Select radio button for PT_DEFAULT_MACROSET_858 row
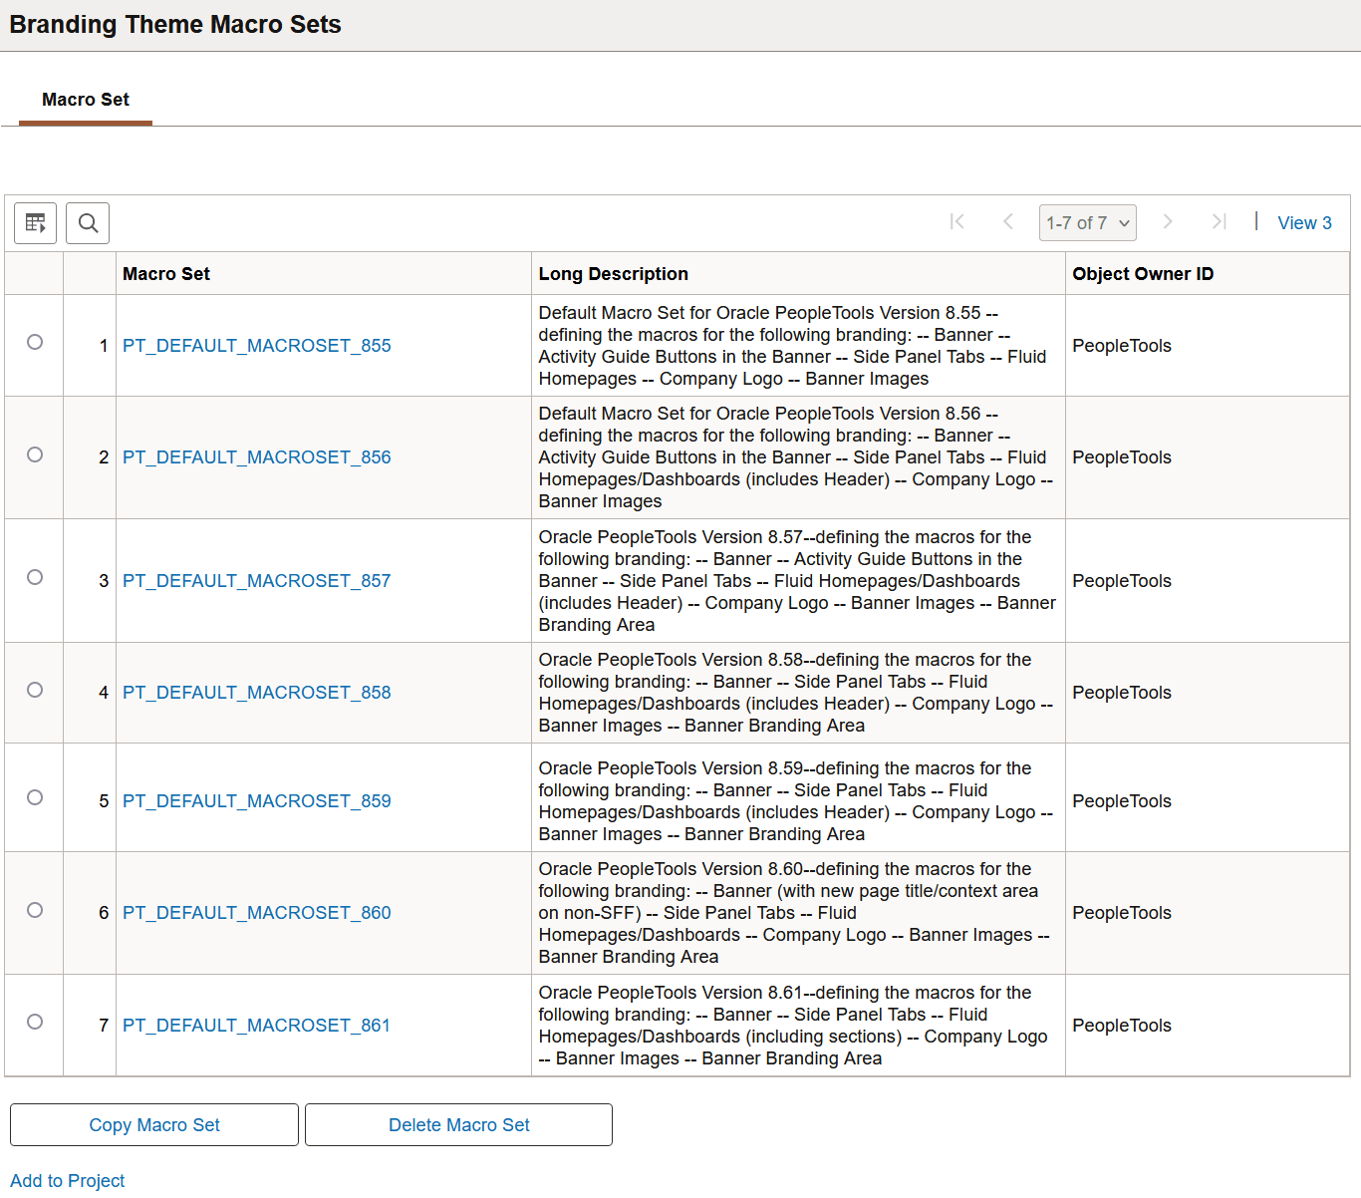This screenshot has width=1361, height=1198. pos(35,690)
